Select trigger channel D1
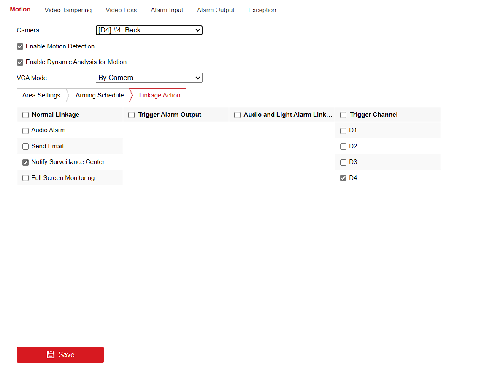The height and width of the screenshot is (378, 484). [343, 131]
